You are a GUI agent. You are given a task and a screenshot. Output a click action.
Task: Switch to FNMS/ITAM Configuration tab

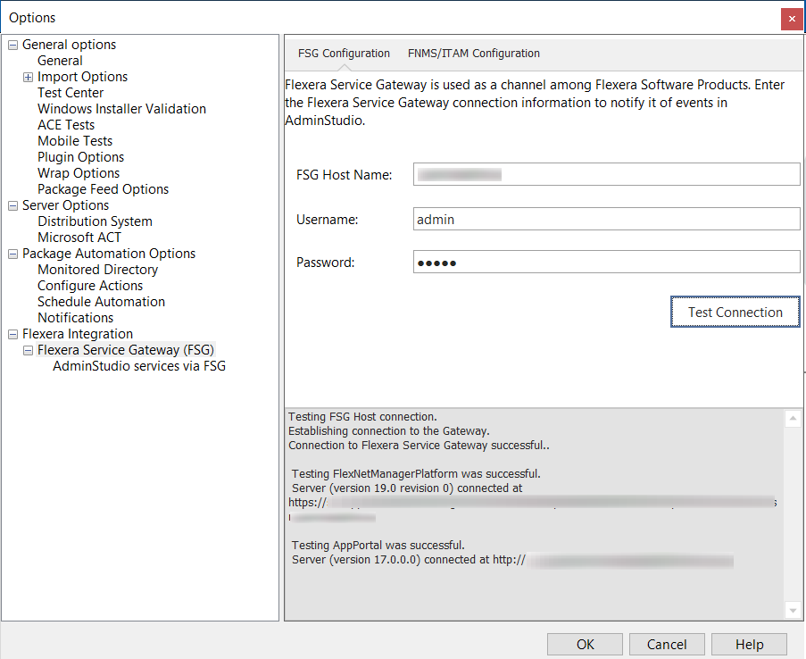coord(473,54)
